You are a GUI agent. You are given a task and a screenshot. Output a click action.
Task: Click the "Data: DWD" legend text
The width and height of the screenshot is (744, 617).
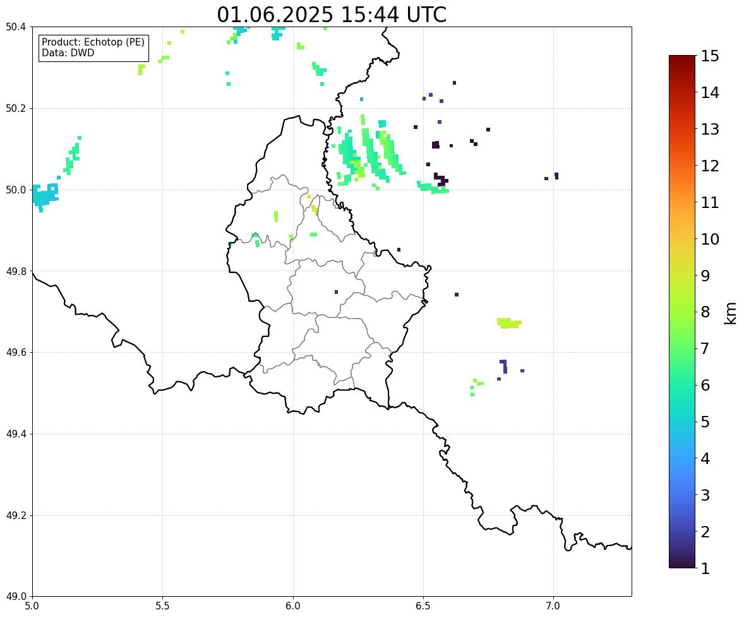(x=68, y=52)
